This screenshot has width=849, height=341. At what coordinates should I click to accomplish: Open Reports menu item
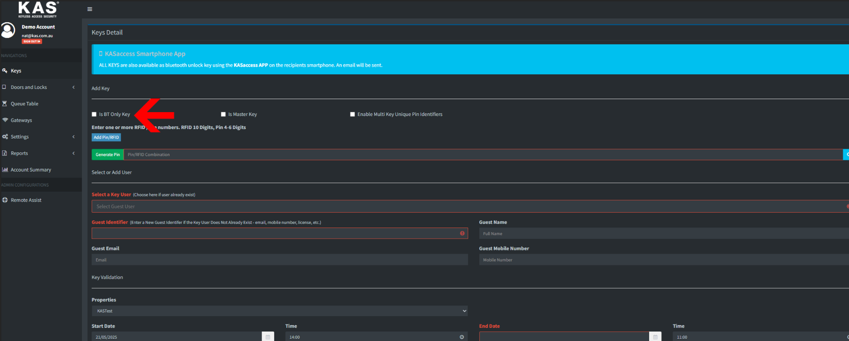point(41,153)
